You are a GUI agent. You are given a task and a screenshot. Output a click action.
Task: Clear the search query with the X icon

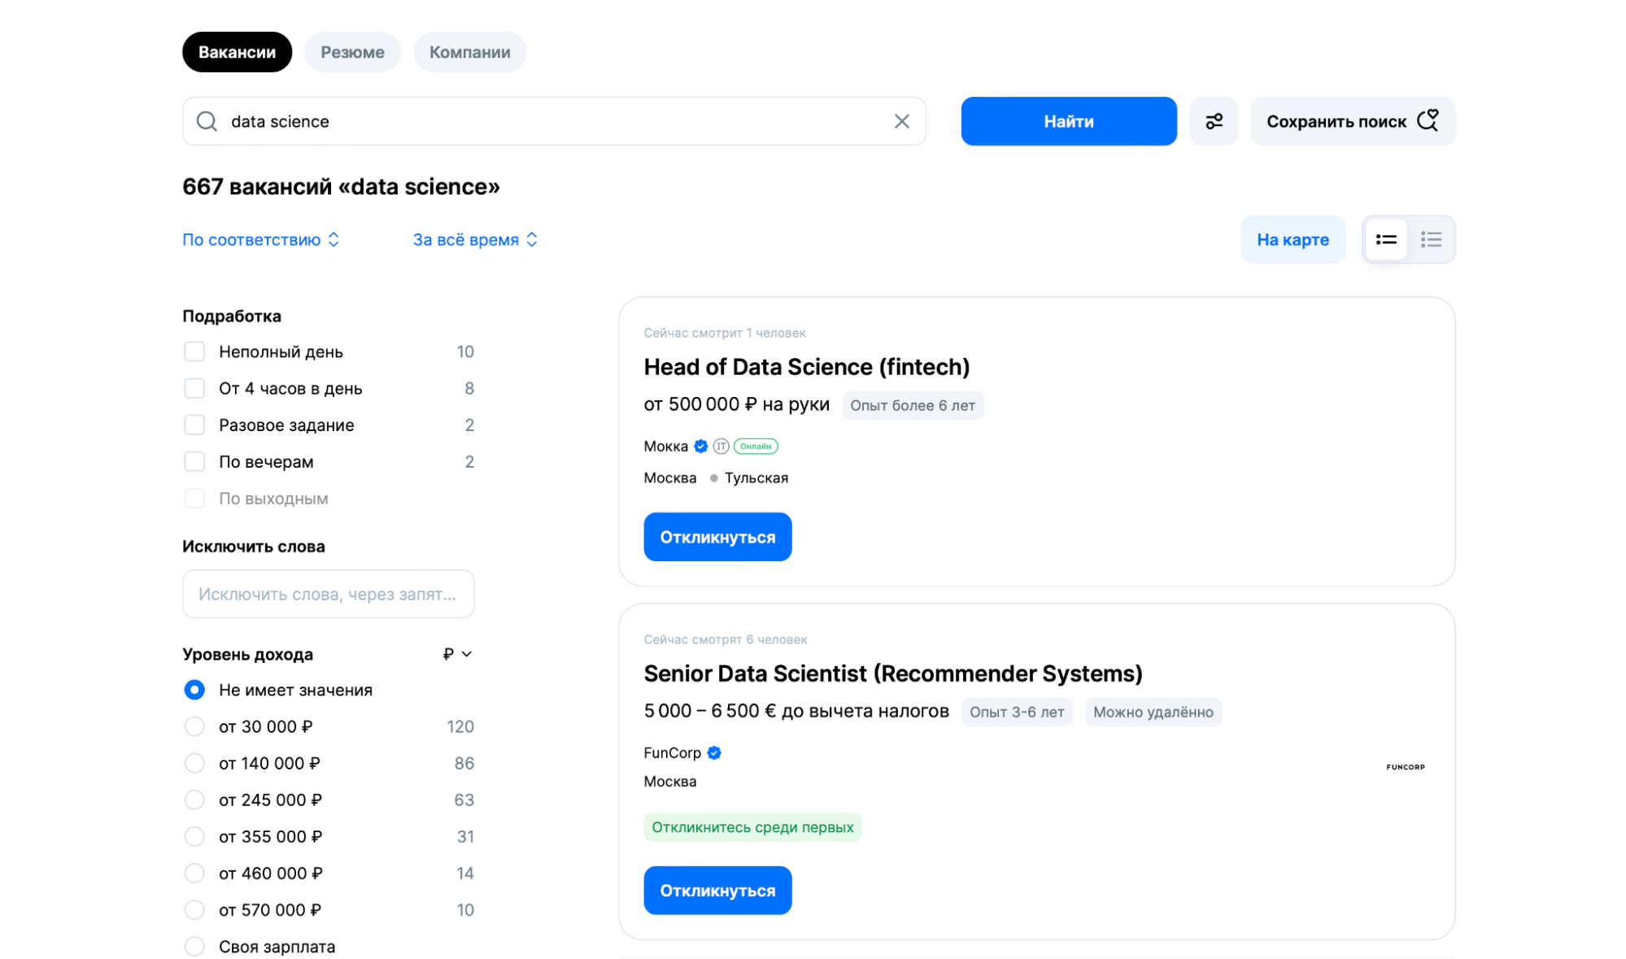(x=901, y=121)
